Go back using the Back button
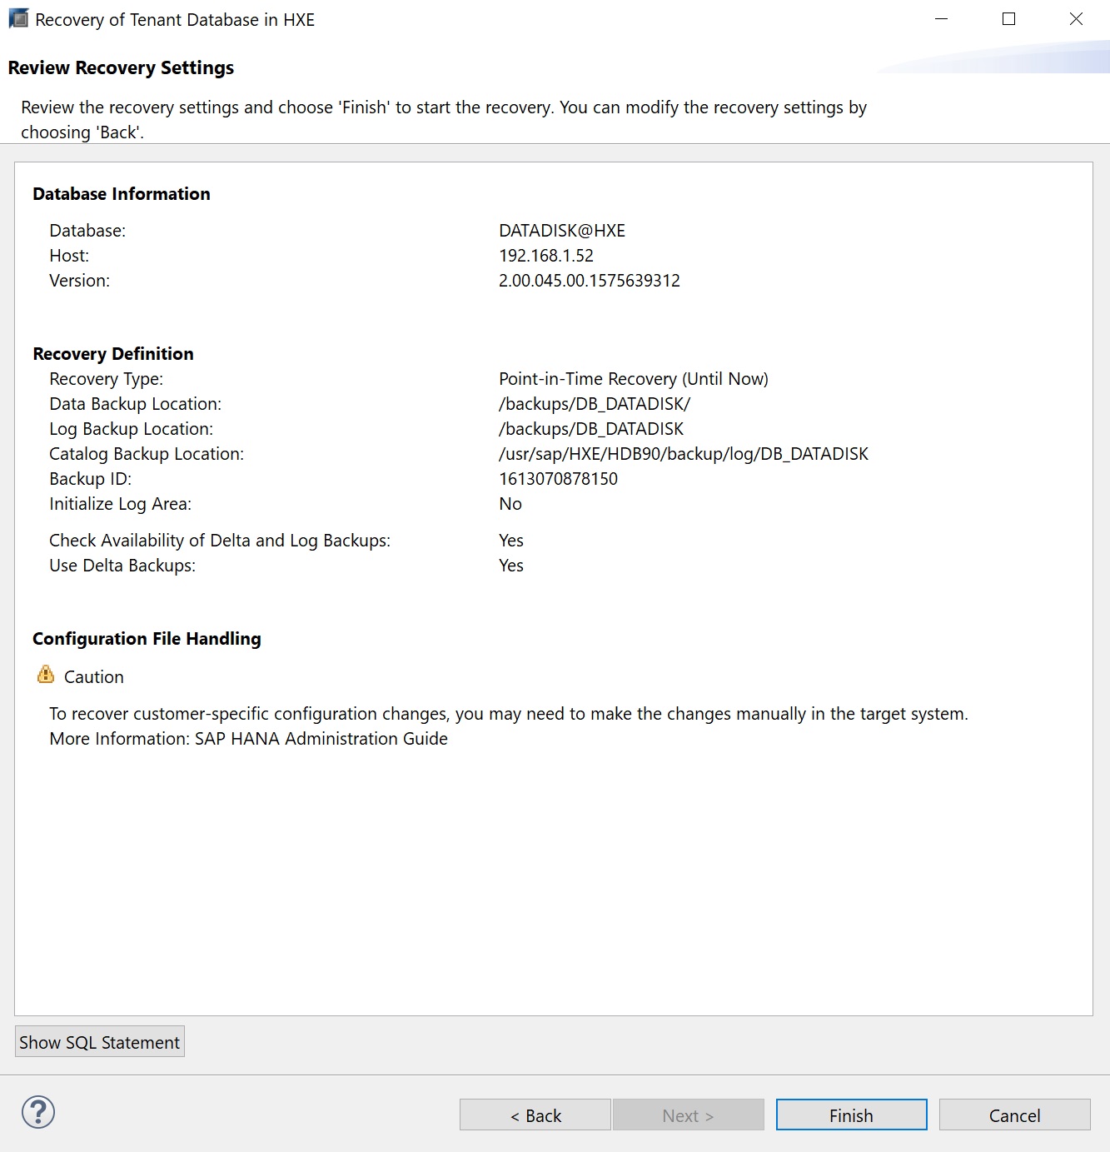 (535, 1115)
